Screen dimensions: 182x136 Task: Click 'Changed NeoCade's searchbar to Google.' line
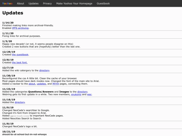26,110
